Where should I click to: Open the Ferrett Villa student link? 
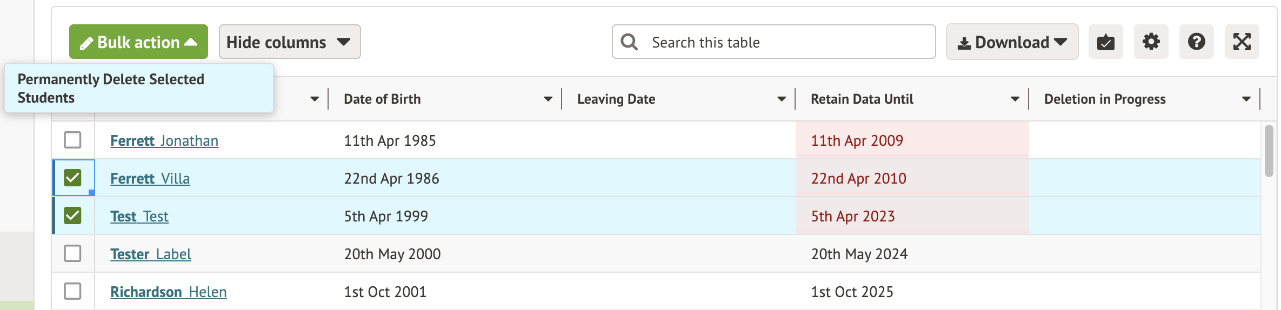point(150,179)
